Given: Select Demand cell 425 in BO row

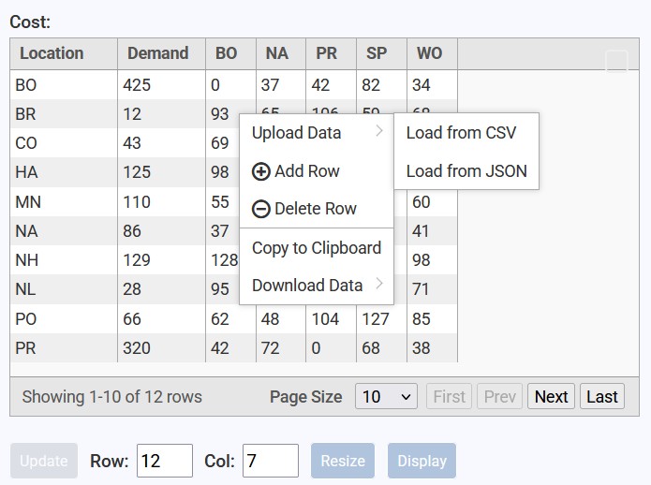Looking at the screenshot, I should click(x=161, y=85).
